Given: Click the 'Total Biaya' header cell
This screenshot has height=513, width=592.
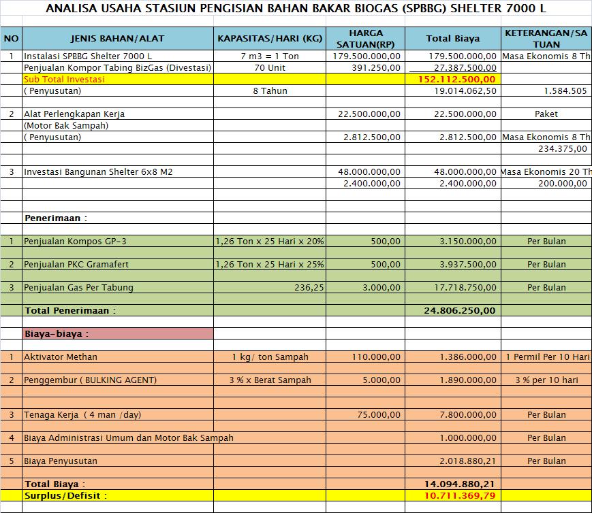Looking at the screenshot, I should (453, 39).
